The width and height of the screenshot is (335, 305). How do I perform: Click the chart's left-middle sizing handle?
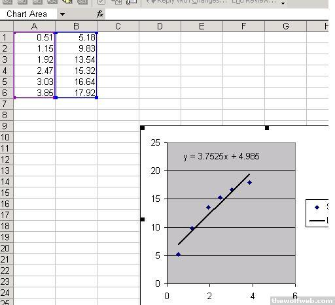(143, 219)
